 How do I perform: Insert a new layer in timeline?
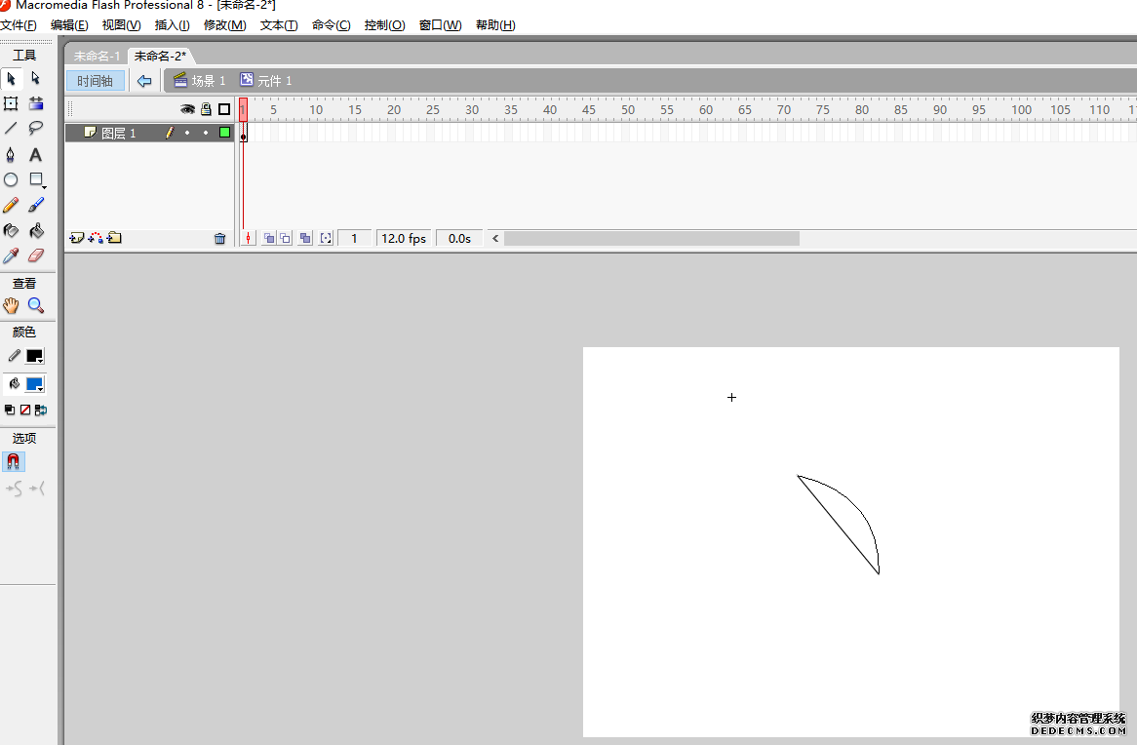coord(77,238)
